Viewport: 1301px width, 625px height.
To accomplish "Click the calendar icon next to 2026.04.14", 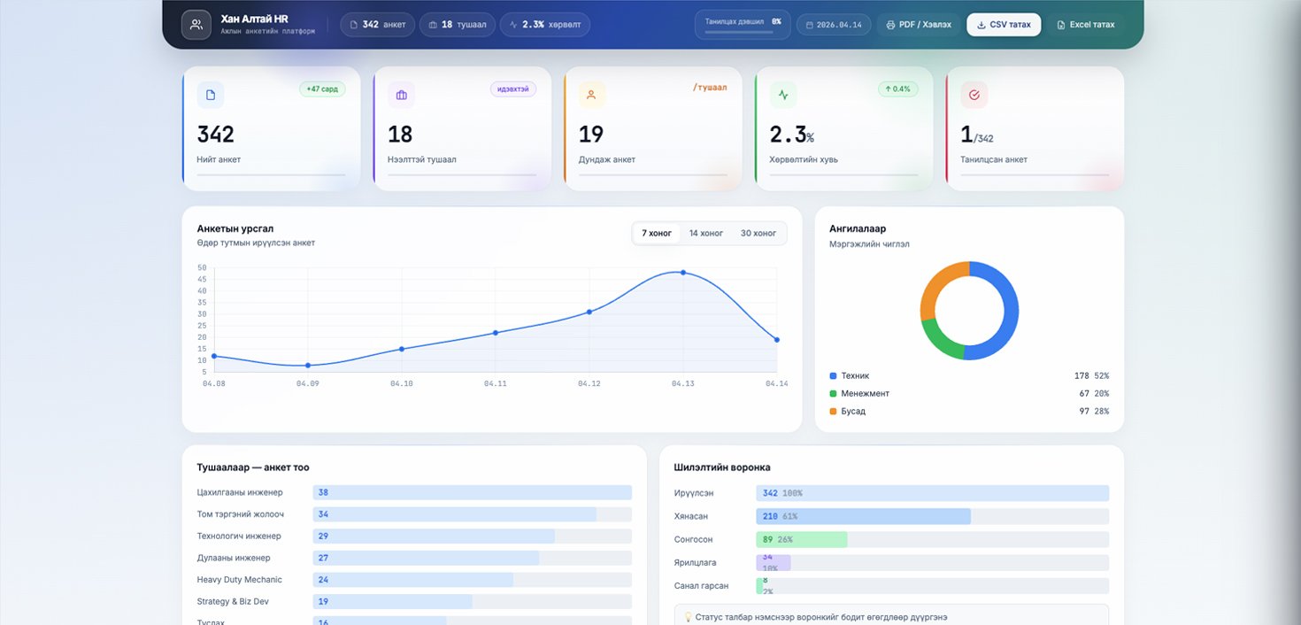I will click(809, 25).
